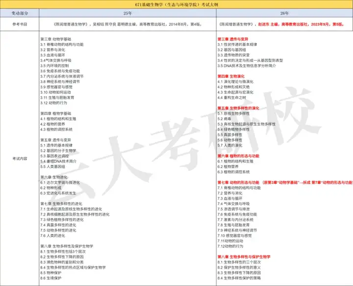Click "3.4 性状的决定与形成—从基因型到表型"
This screenshot has height=286, width=353.
250,61
